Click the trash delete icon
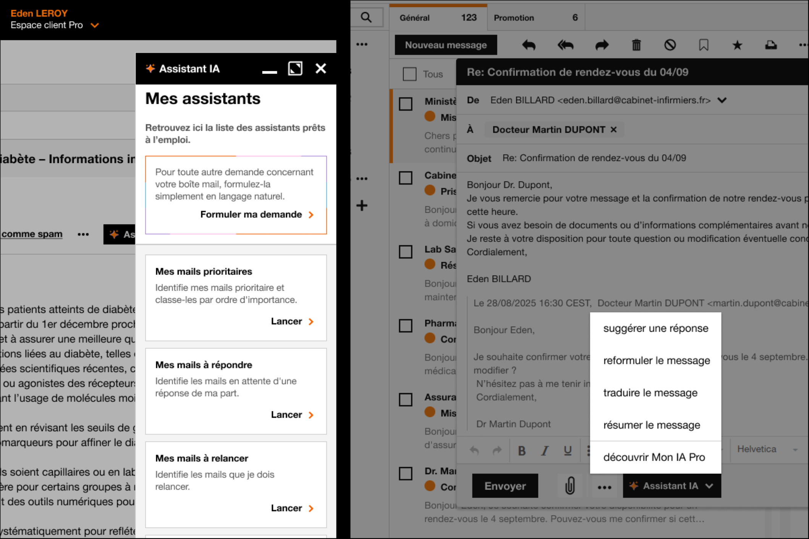Image resolution: width=809 pixels, height=539 pixels. [636, 45]
